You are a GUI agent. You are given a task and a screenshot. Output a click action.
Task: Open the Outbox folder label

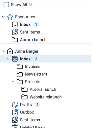(x=27, y=112)
